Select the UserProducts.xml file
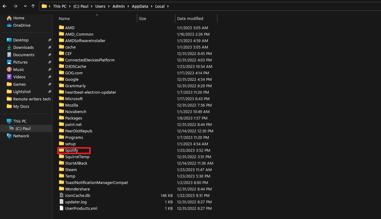This screenshot has height=219, width=381. coord(78,208)
